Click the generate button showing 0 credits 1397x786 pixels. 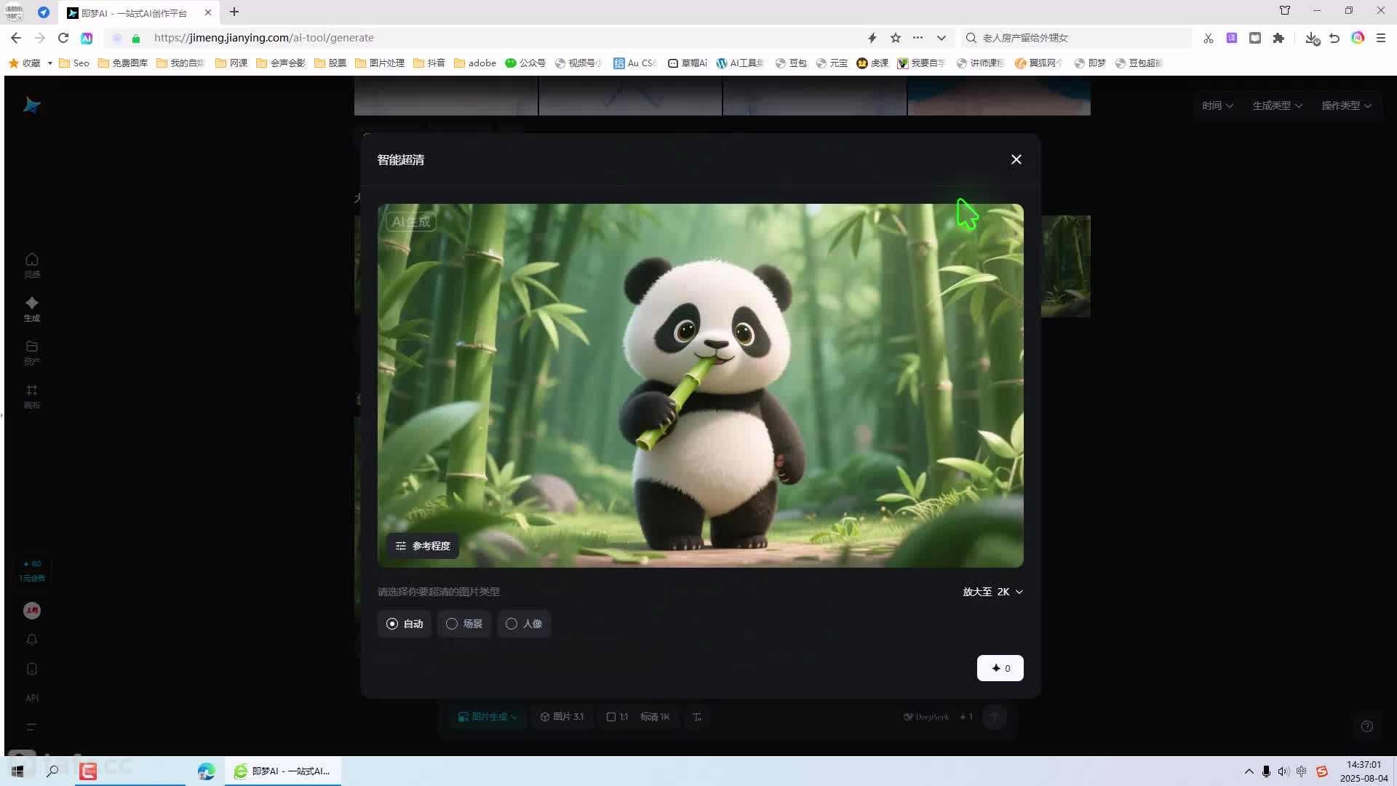point(1000,668)
